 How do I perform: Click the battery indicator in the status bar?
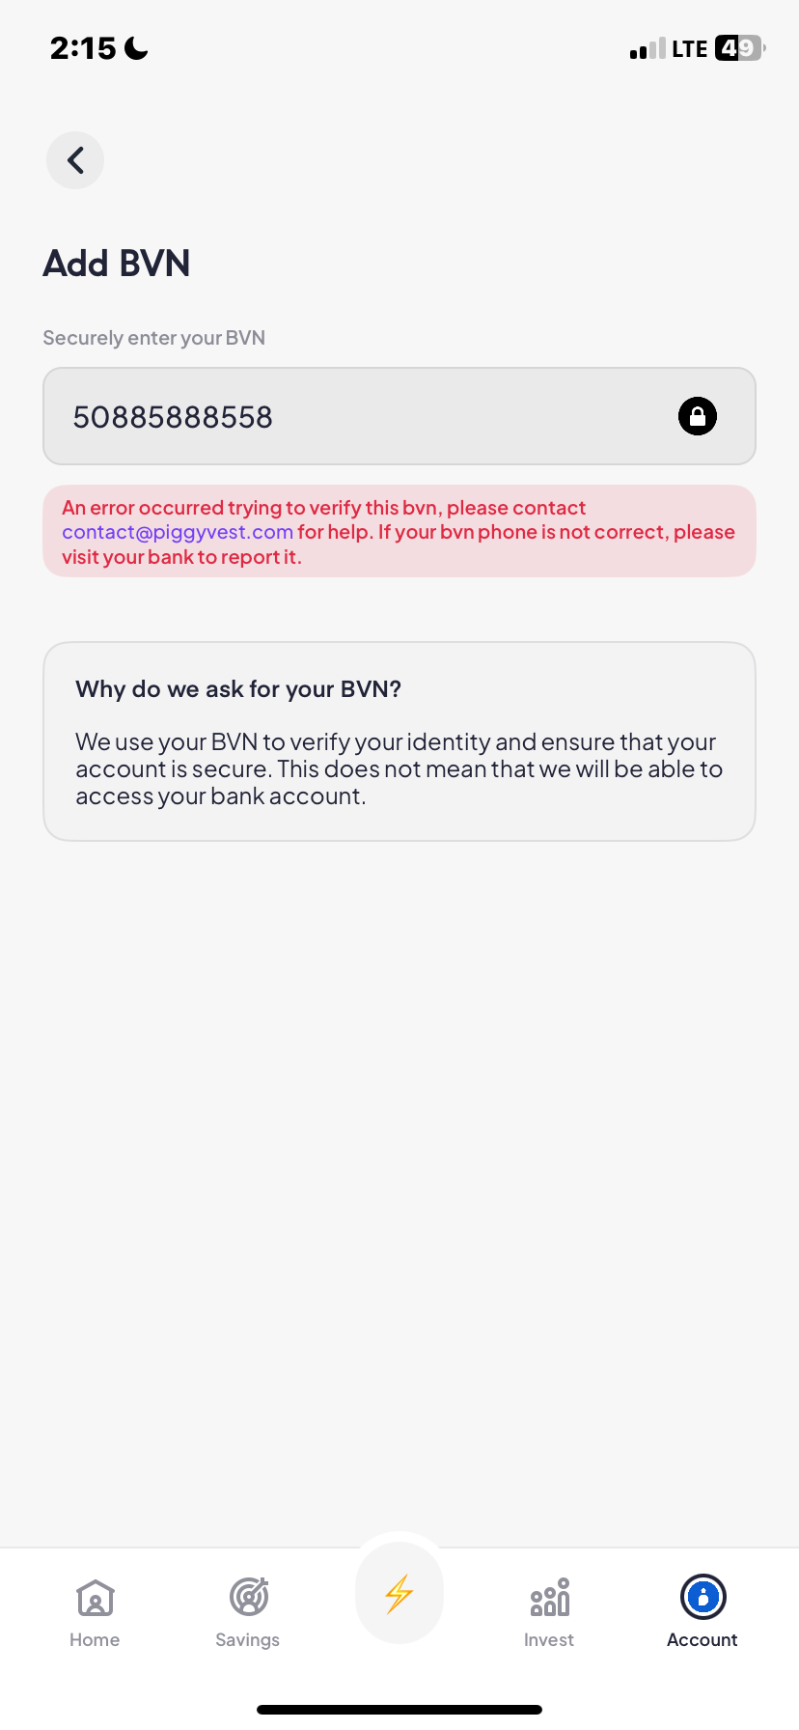pos(739,48)
